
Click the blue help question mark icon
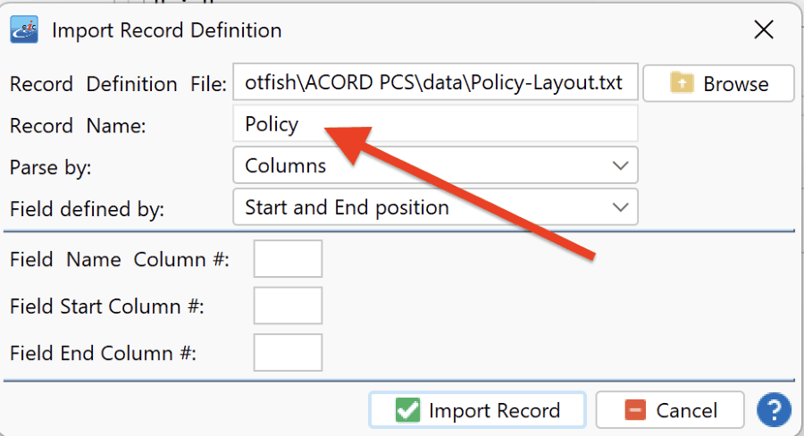click(775, 410)
